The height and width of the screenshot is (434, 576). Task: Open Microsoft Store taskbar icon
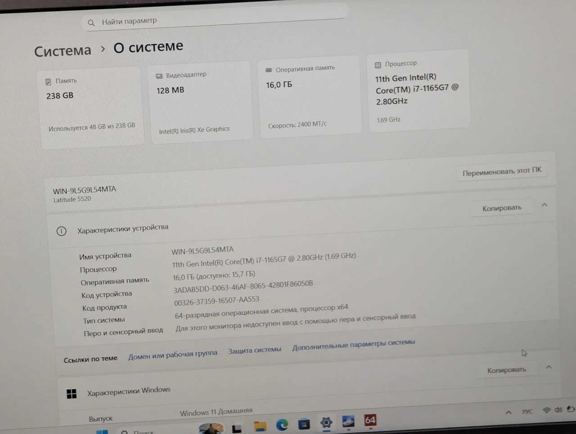[x=304, y=424]
